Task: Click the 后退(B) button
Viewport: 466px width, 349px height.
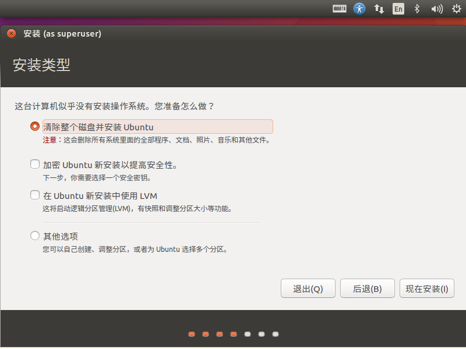Action: tap(368, 289)
